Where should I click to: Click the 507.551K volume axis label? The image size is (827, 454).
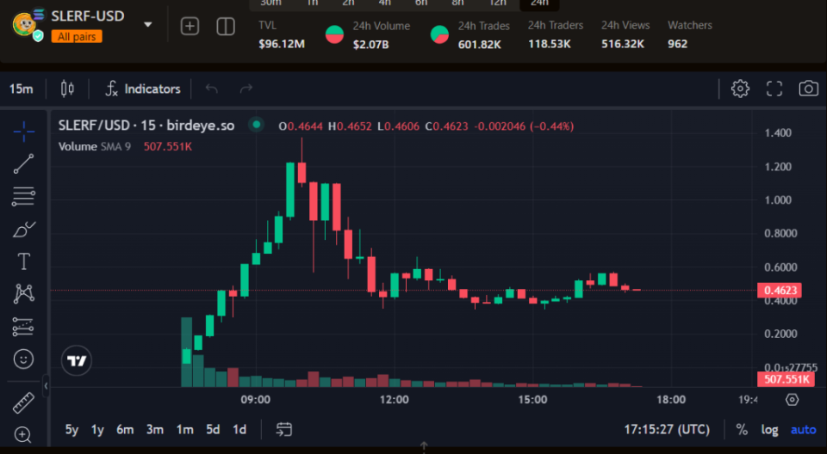pyautogui.click(x=786, y=379)
